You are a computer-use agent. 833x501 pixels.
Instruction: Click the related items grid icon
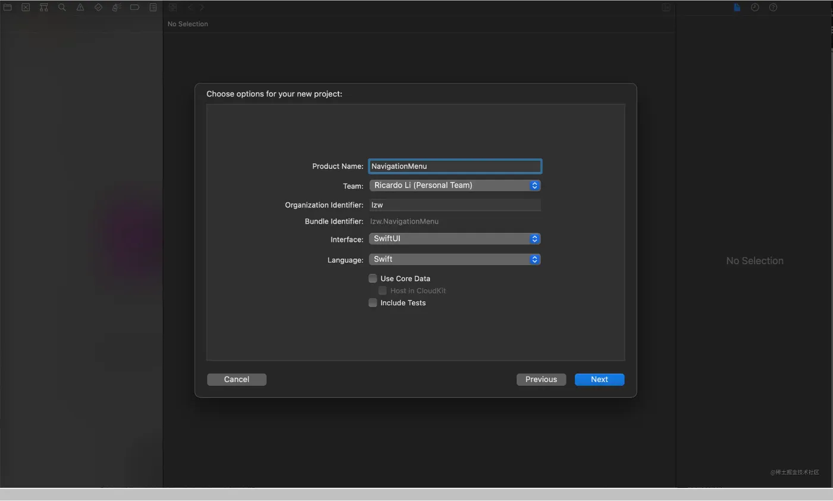point(173,8)
